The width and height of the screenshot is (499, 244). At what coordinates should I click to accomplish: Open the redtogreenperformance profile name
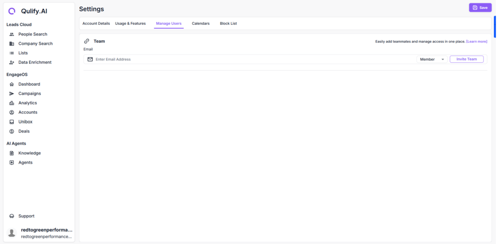[47, 230]
